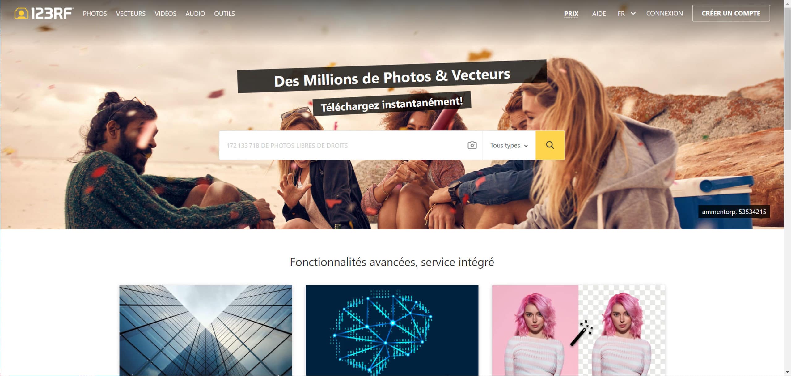
Task: Focus the photo search input field
Action: pyautogui.click(x=343, y=145)
